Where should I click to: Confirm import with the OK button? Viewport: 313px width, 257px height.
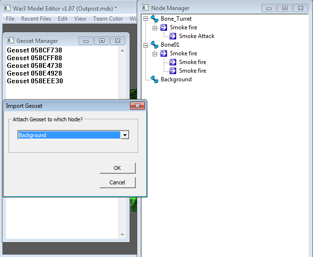[117, 168]
